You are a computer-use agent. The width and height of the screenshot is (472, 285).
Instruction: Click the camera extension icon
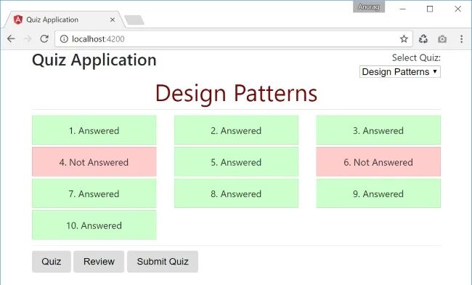pos(442,39)
